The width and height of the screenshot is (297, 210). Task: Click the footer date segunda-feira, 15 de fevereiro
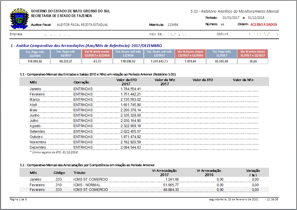click(x=233, y=199)
